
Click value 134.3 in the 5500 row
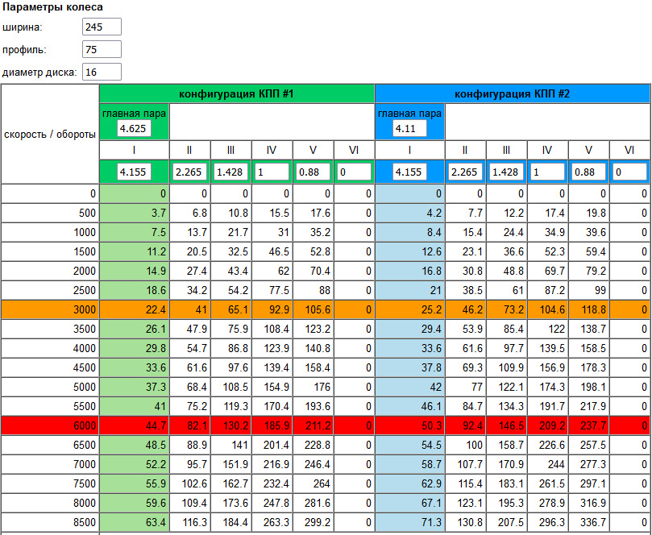[x=511, y=407]
